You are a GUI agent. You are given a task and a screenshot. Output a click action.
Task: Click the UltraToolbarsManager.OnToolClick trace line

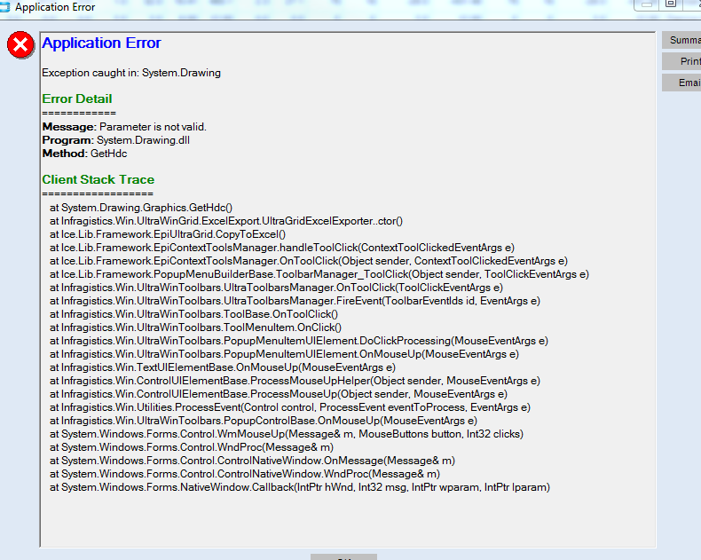(276, 288)
